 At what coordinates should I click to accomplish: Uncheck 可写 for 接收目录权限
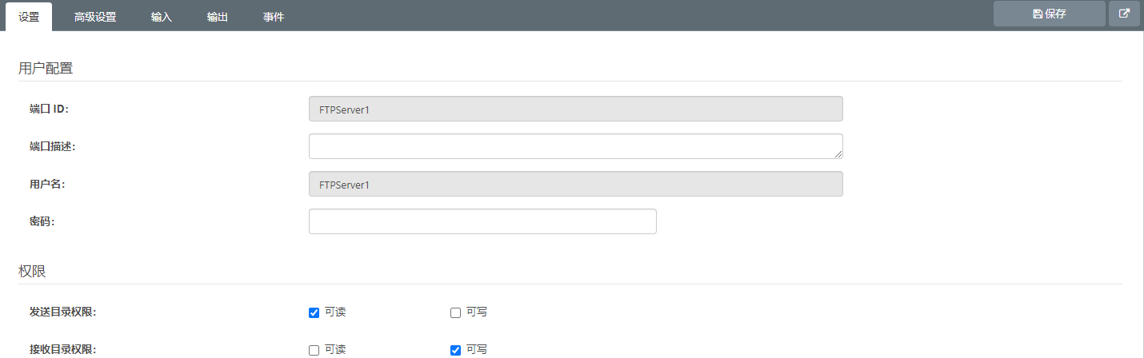(456, 350)
